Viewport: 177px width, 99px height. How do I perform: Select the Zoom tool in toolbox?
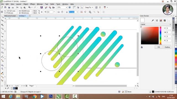pos(2,28)
